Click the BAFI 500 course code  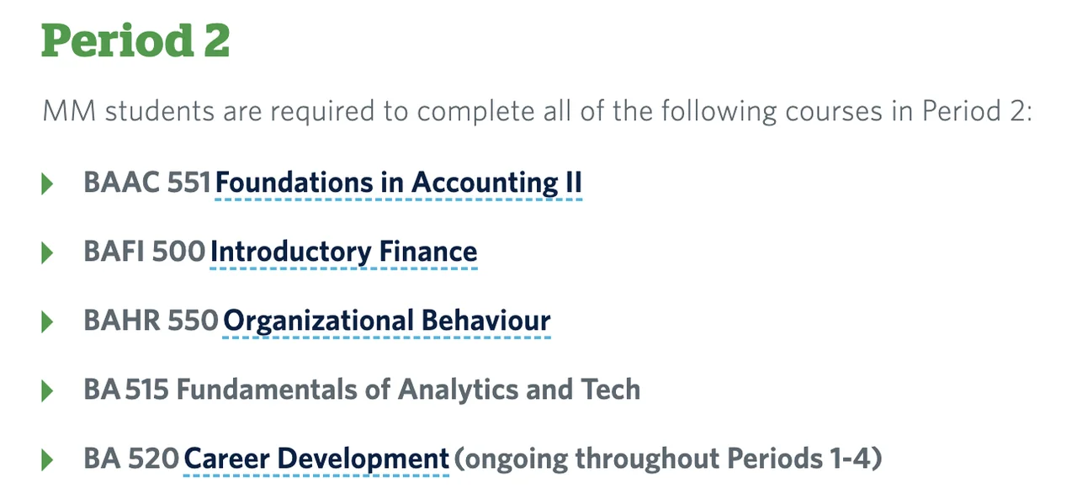click(144, 252)
